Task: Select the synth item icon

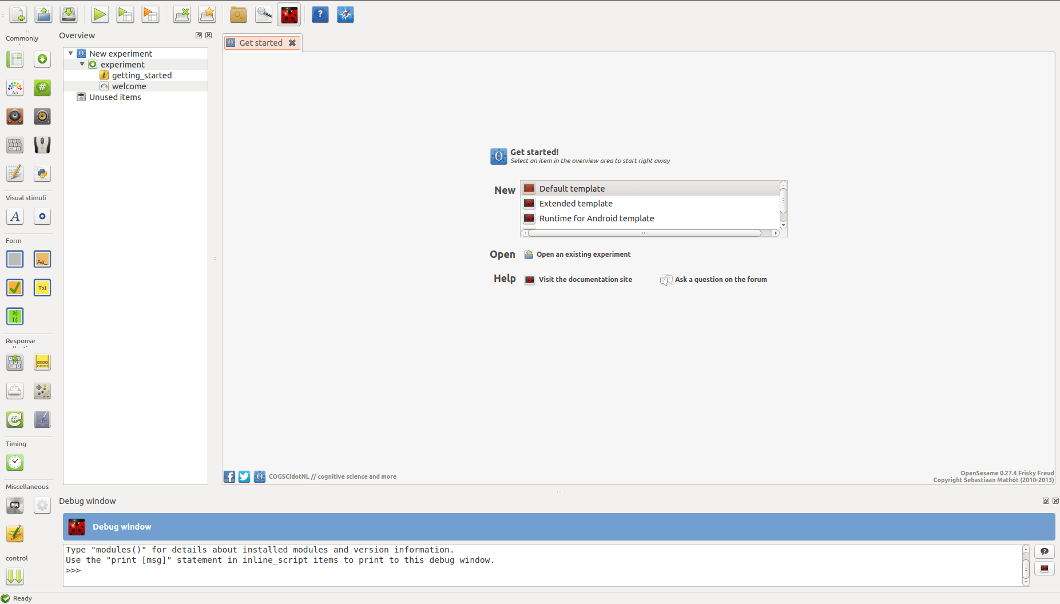Action: coord(42,116)
